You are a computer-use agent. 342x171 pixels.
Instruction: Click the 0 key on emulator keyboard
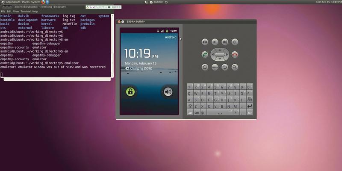249,87
